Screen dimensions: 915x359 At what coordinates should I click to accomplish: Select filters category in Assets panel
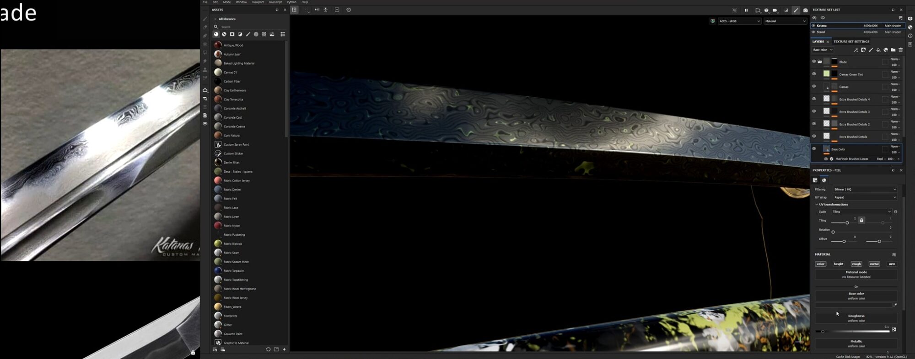240,34
